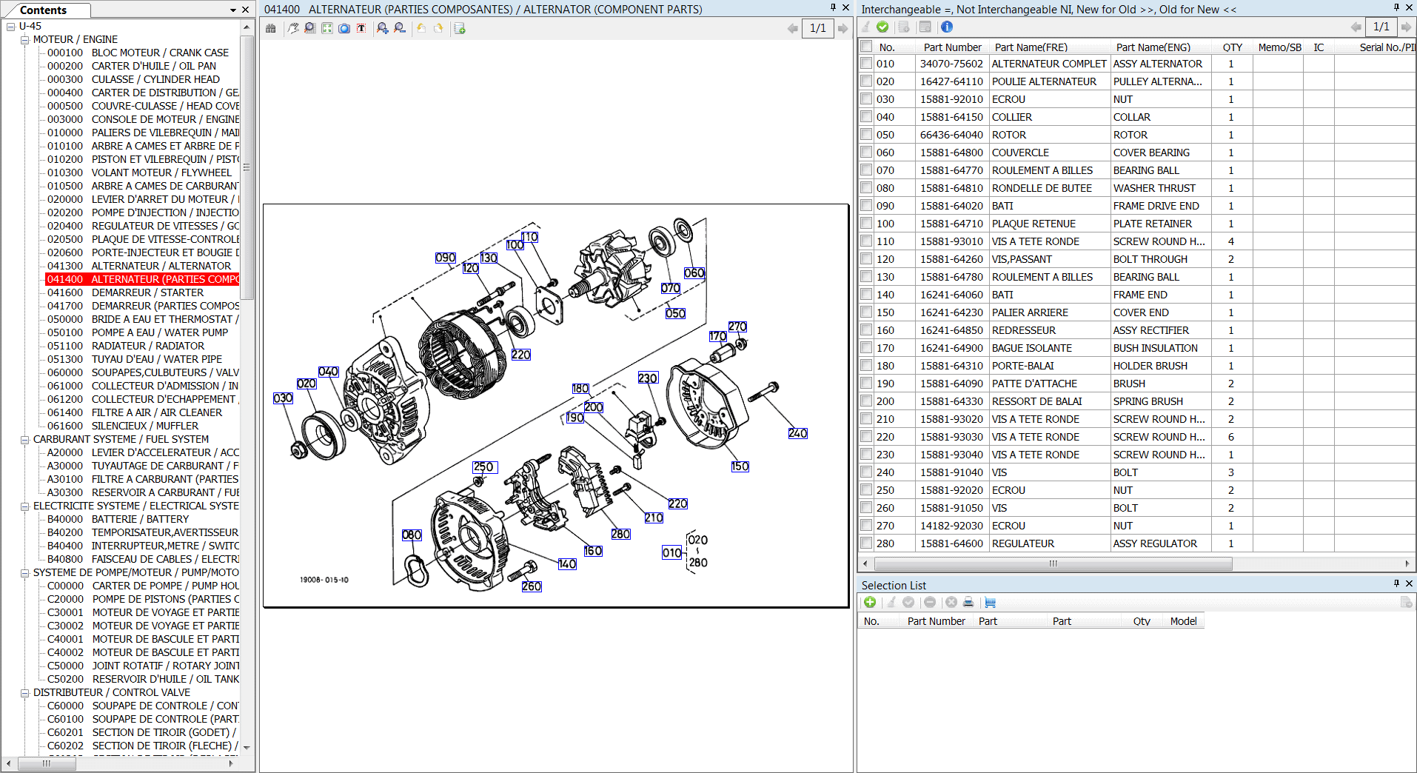Open 000100 BLOC MOTEUR / CRANK CASE item
Viewport: 1417px width, 773px height.
point(138,53)
